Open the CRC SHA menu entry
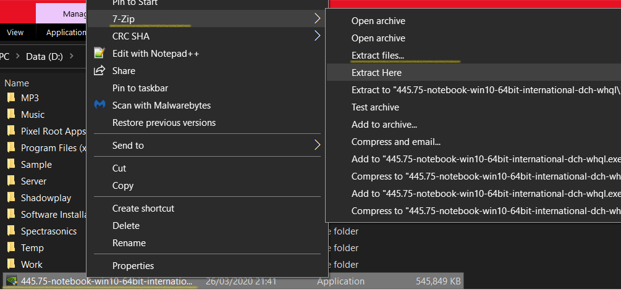621x290 pixels. click(207, 36)
